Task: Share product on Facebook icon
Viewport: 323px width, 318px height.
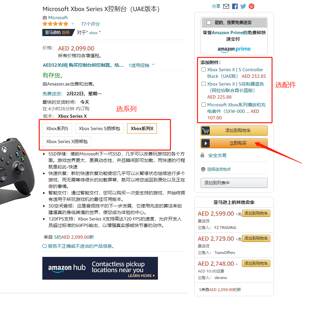Action: pos(235,7)
